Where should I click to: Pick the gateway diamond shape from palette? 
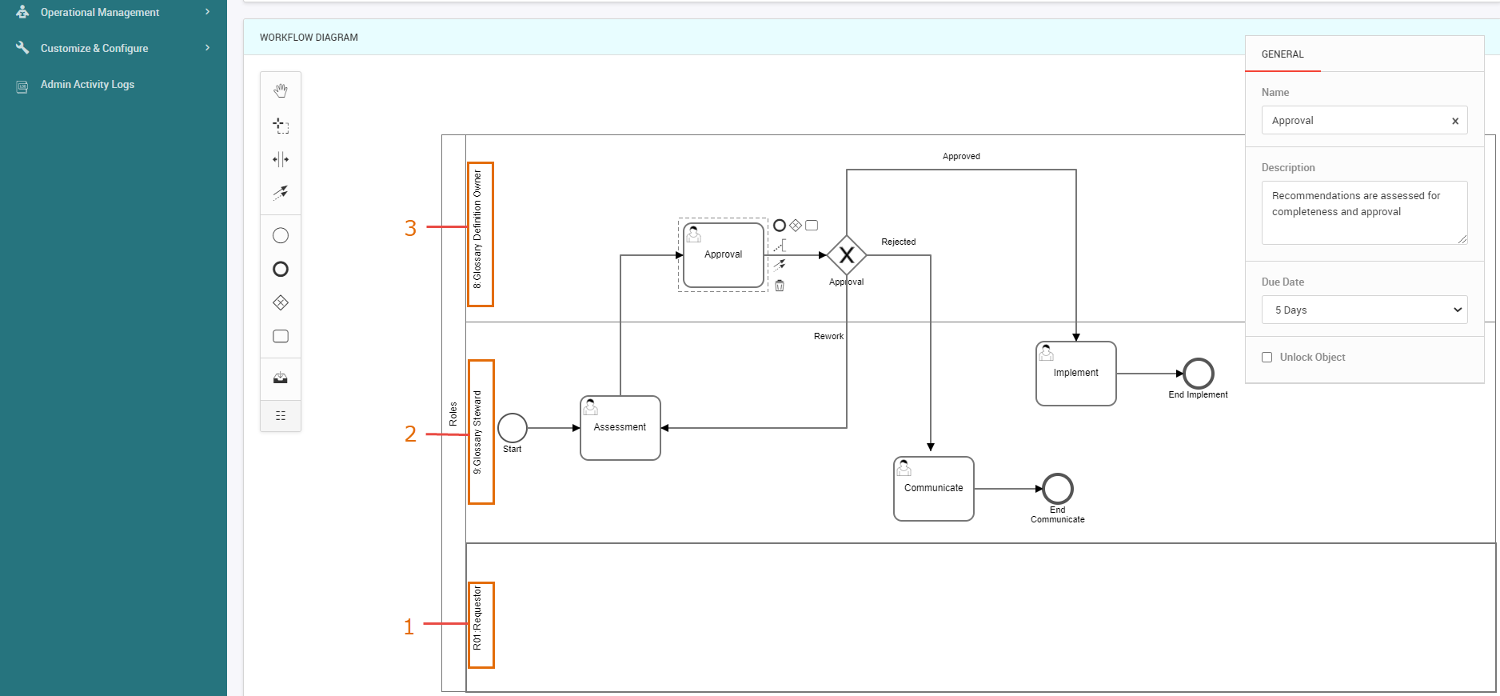[281, 302]
